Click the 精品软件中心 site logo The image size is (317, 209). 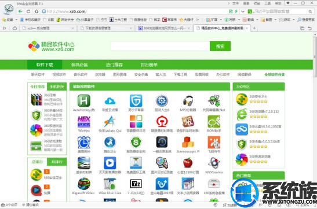[52, 46]
